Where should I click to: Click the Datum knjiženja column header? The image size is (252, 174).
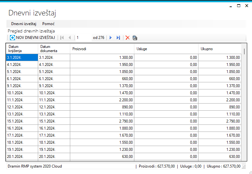(22, 49)
